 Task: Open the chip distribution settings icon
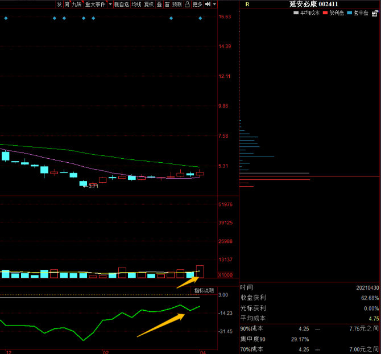pyautogui.click(x=375, y=13)
